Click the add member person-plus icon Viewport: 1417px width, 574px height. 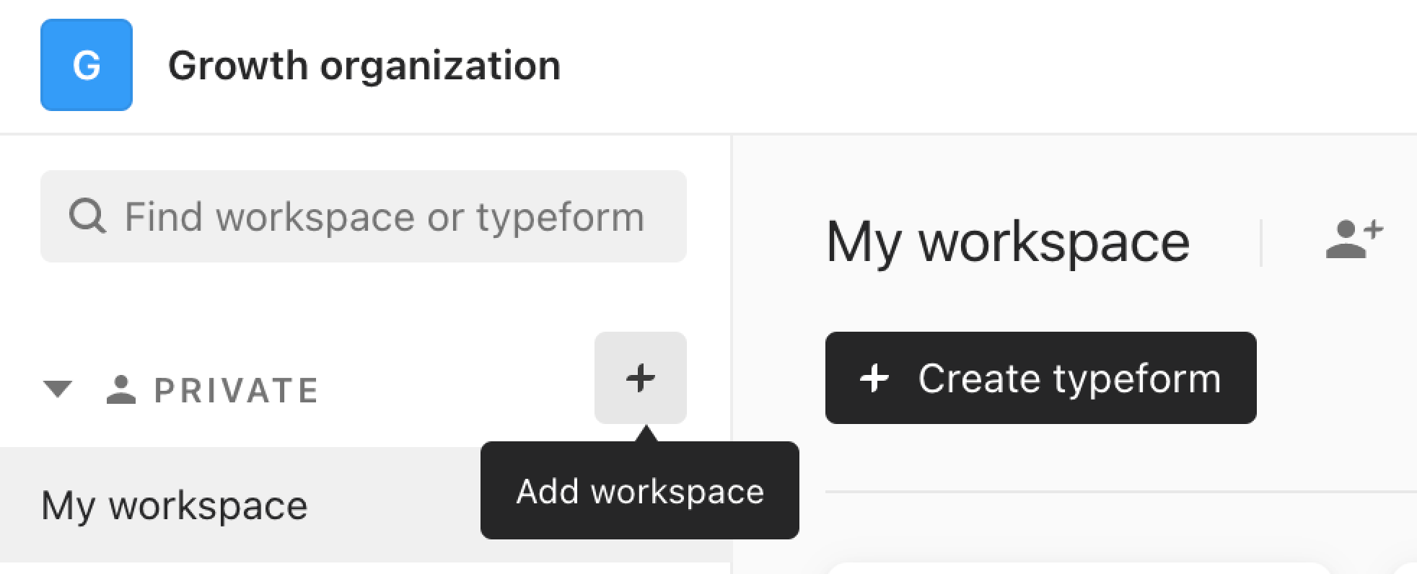pyautogui.click(x=1354, y=239)
